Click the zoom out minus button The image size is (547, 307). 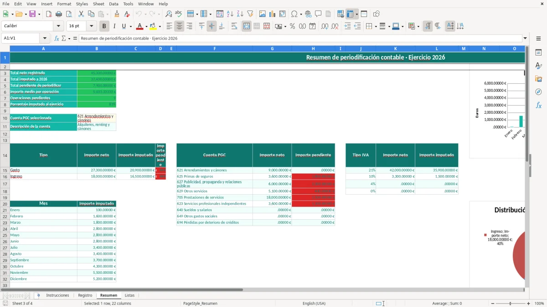click(493, 303)
